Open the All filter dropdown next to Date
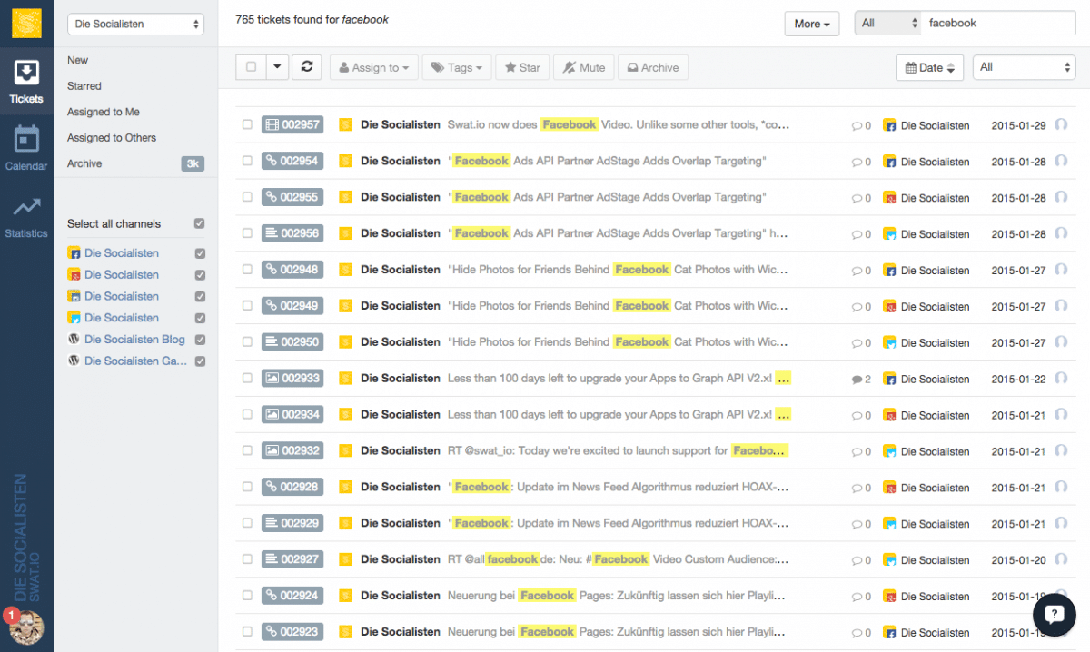 [x=1025, y=67]
